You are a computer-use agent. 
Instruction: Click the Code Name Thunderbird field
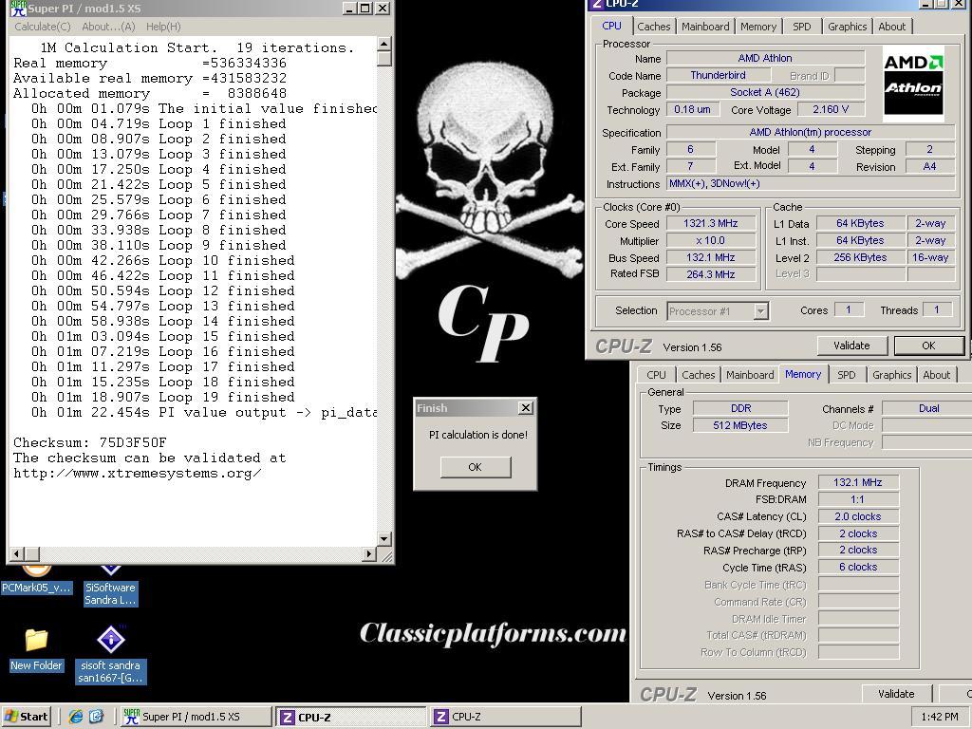click(718, 75)
